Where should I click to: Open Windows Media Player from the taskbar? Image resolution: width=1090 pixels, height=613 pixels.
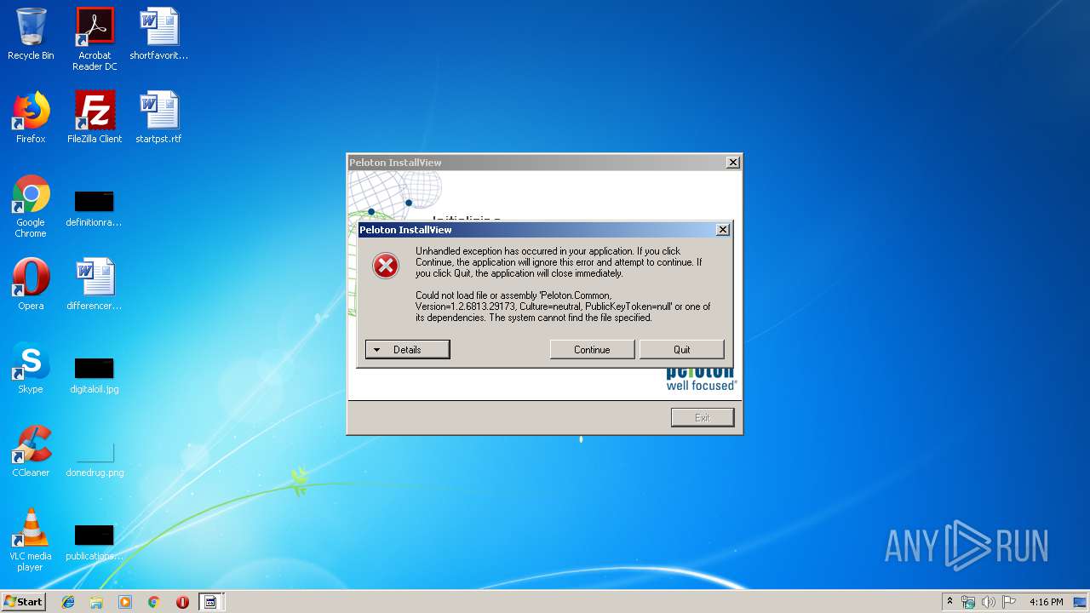[x=125, y=602]
